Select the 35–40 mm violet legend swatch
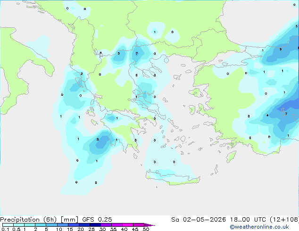299x231 pixels. pyautogui.click(x=116, y=225)
